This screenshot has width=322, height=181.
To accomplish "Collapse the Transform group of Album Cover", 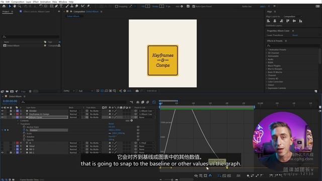I will coord(18,124).
